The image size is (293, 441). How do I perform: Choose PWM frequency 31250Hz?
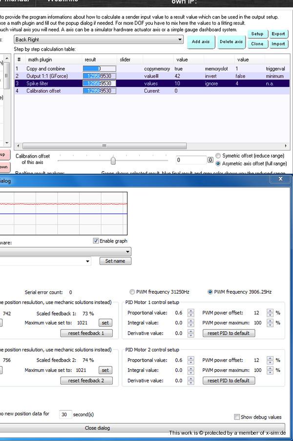click(132, 292)
